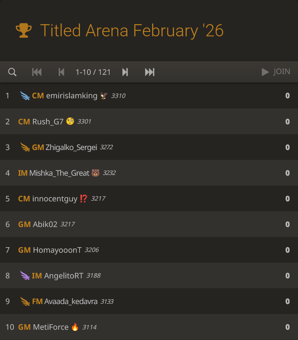
Task: Go to next standings page
Action: (x=125, y=72)
